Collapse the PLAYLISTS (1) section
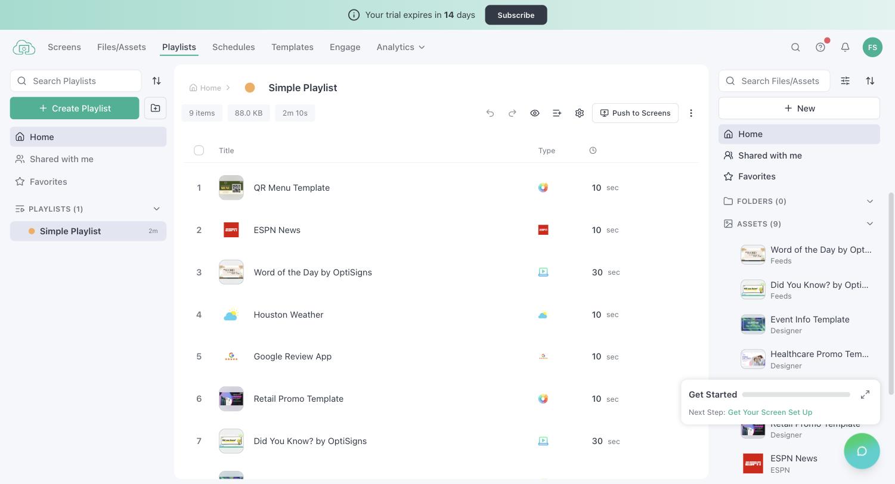The image size is (895, 484). pos(156,209)
